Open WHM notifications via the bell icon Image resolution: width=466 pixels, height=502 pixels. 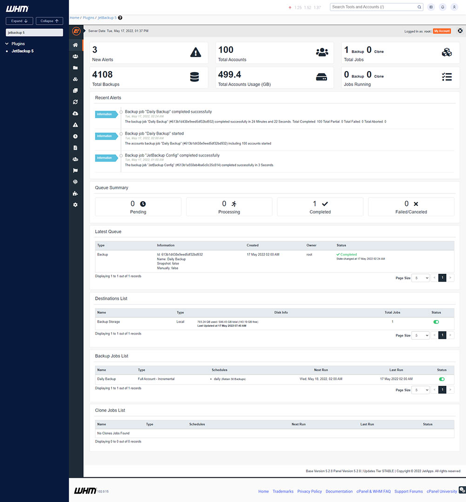pyautogui.click(x=442, y=7)
